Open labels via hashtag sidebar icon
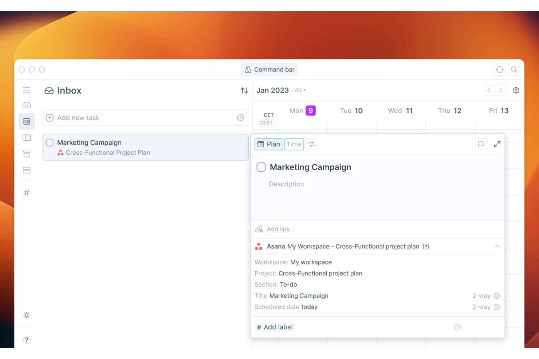The width and height of the screenshot is (539, 359). pyautogui.click(x=27, y=193)
